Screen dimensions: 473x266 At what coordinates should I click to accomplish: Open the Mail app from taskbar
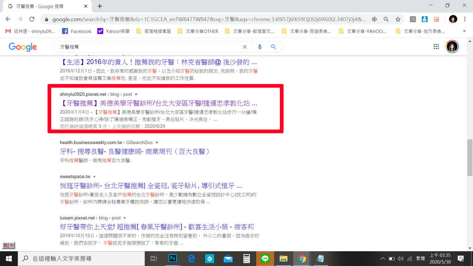tap(228, 259)
